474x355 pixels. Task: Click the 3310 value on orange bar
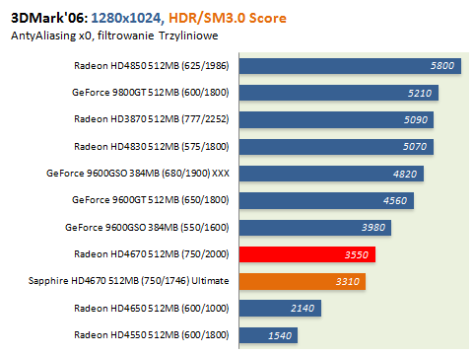pos(348,282)
